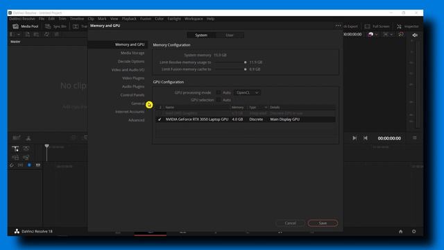Select Video and Audio I/O
444x250 pixels.
128,69
